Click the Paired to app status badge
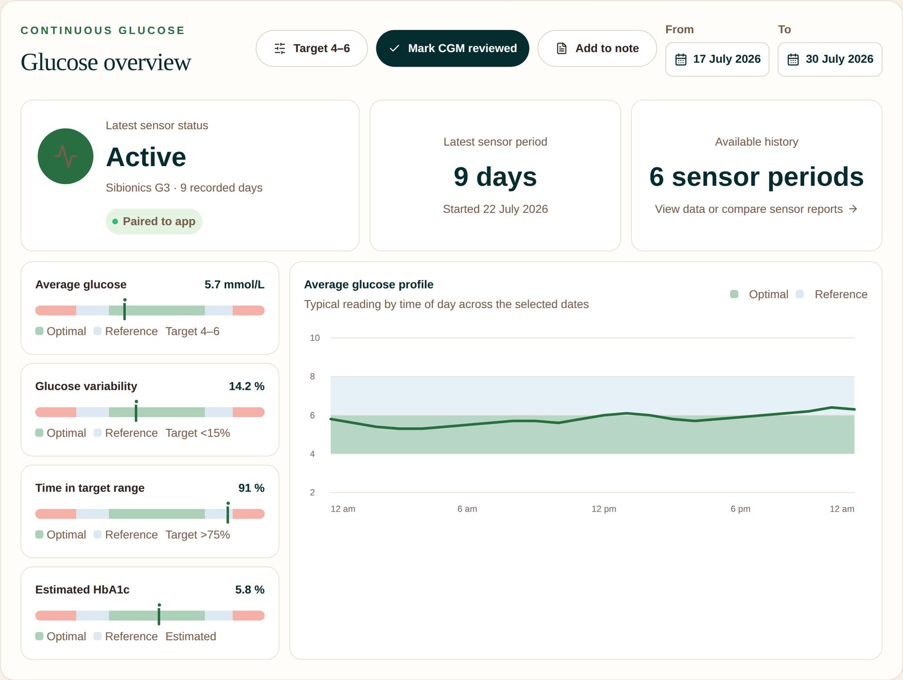 (x=154, y=221)
